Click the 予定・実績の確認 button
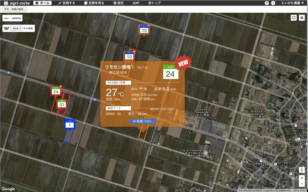Image resolution: width=308 pixels, height=192 pixels. pyautogui.click(x=14, y=9)
